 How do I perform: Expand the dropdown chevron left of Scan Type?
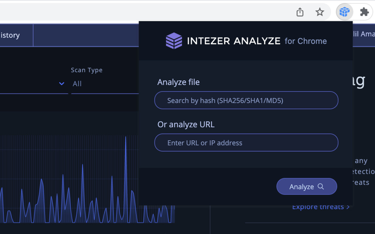tap(62, 84)
